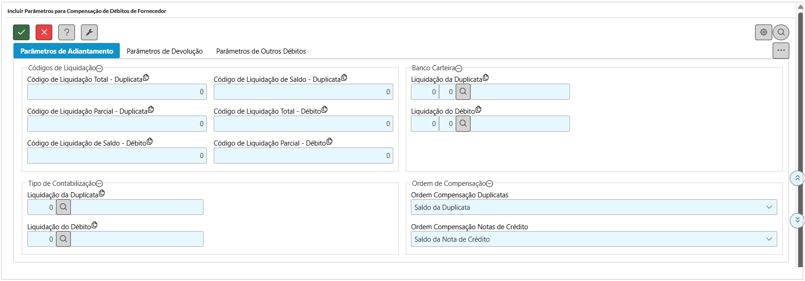Switch to Parâmetros de Devolução tab
This screenshot has height=281, width=805.
(165, 51)
